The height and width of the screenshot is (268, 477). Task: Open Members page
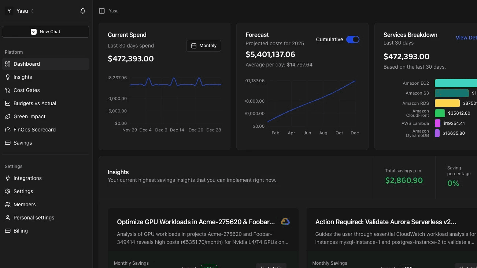[46, 204]
